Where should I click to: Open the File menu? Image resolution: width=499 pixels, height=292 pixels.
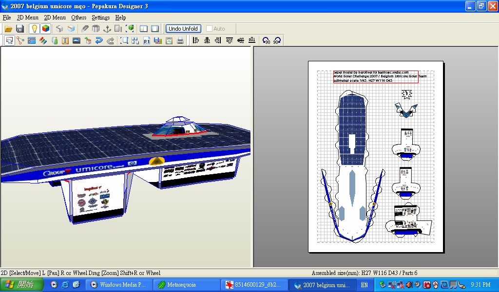[7, 18]
